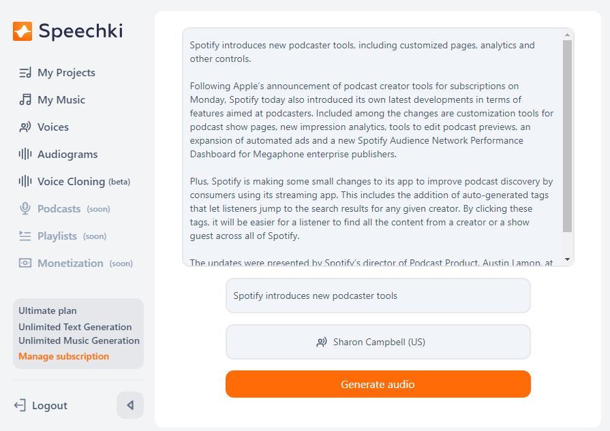Screen dimensions: 610x431
Task: Click the Audiograms waveform icon
Action: tap(25, 155)
